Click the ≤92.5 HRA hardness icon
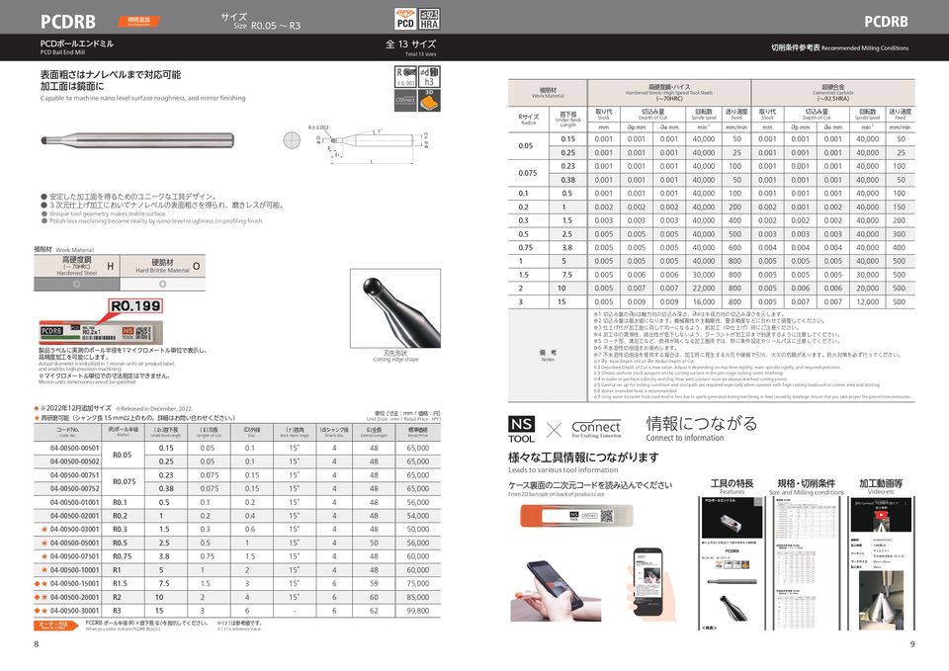949x671 pixels. coord(429,19)
